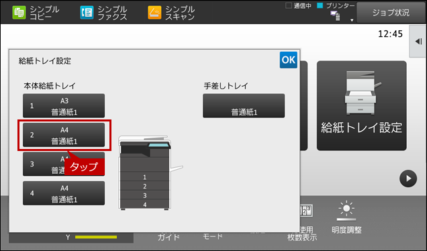The width and height of the screenshot is (427, 251).
Task: Go to next home page arrow
Action: coord(408,179)
